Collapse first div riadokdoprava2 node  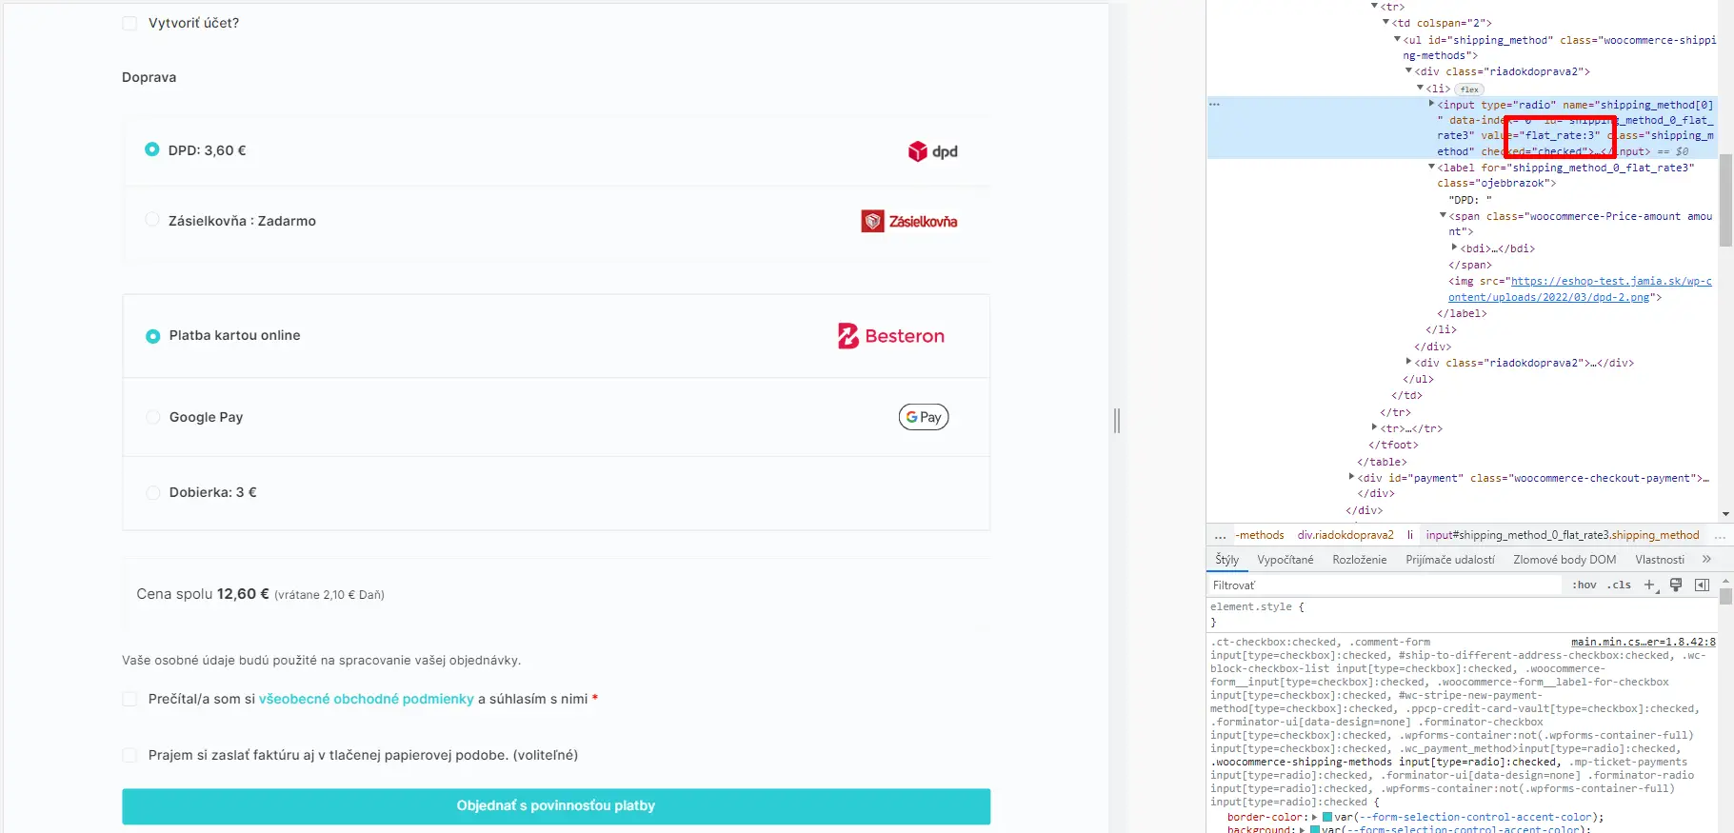click(x=1408, y=70)
